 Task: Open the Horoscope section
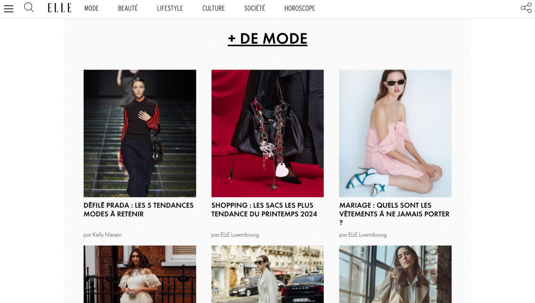300,8
